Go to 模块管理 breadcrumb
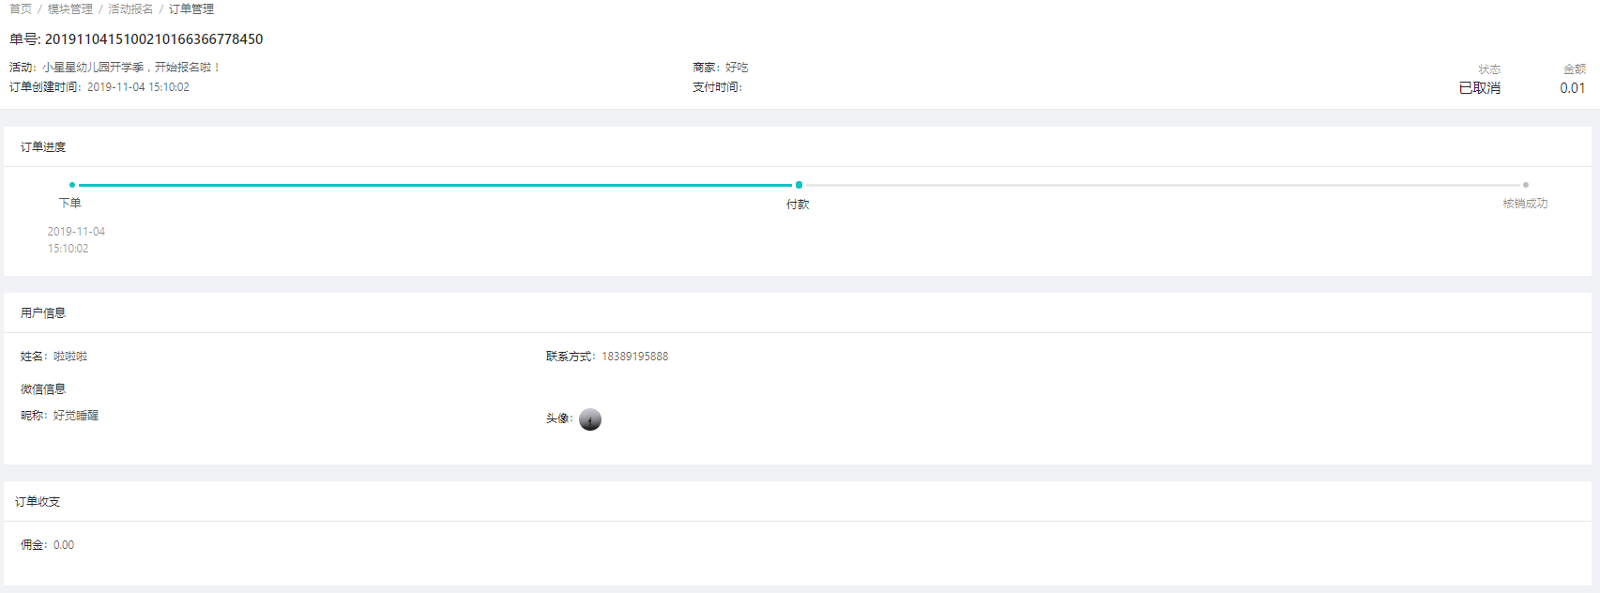1600x593 pixels. [70, 9]
